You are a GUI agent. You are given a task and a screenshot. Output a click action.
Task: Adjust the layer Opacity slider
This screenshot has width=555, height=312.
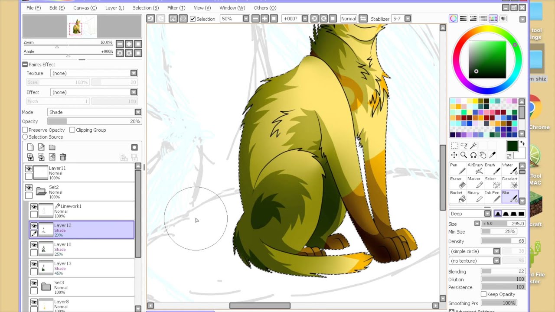[x=95, y=122]
